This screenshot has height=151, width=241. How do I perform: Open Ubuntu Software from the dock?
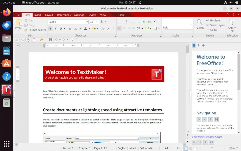click(6, 64)
